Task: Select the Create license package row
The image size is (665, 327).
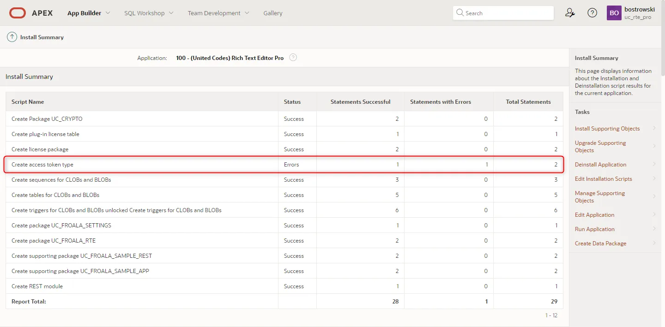Action: pos(284,149)
